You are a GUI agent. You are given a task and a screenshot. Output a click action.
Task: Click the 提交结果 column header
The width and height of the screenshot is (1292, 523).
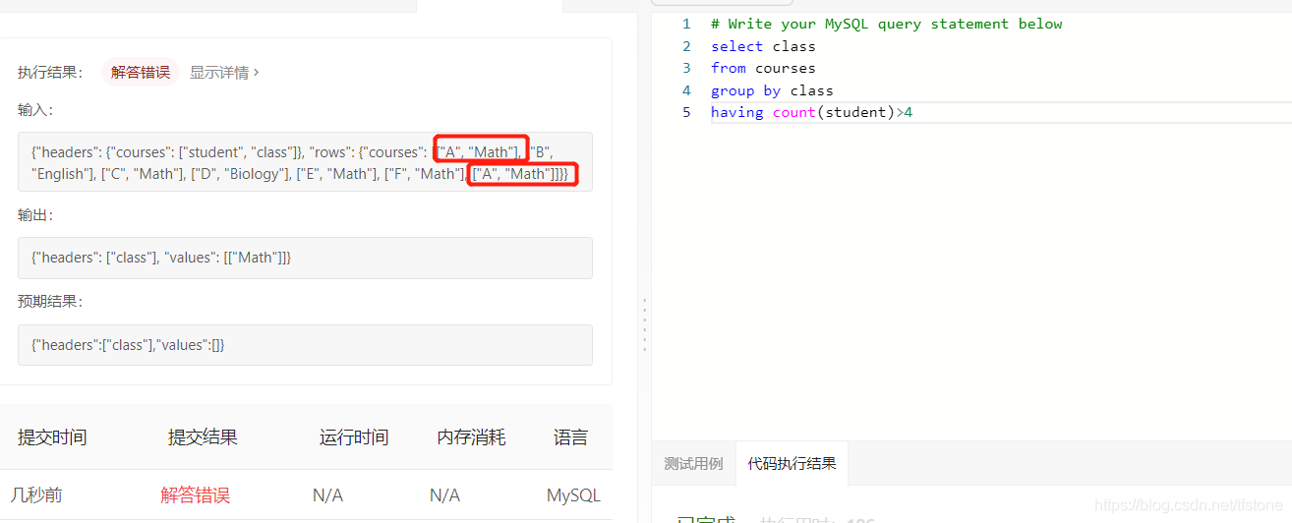click(x=203, y=437)
